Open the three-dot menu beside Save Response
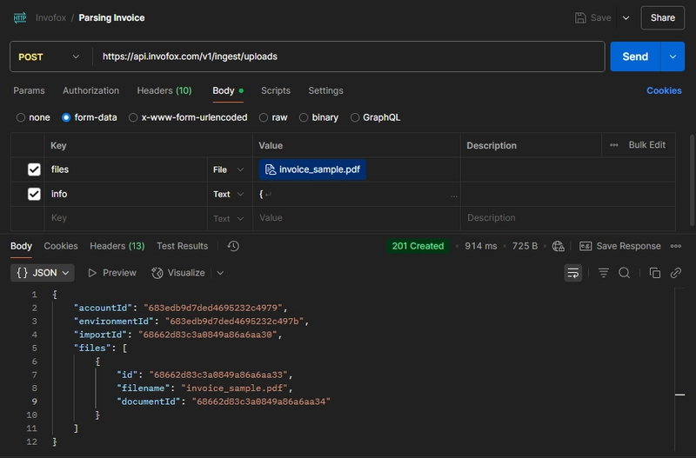Screen dimensions: 696x458 click(x=676, y=246)
